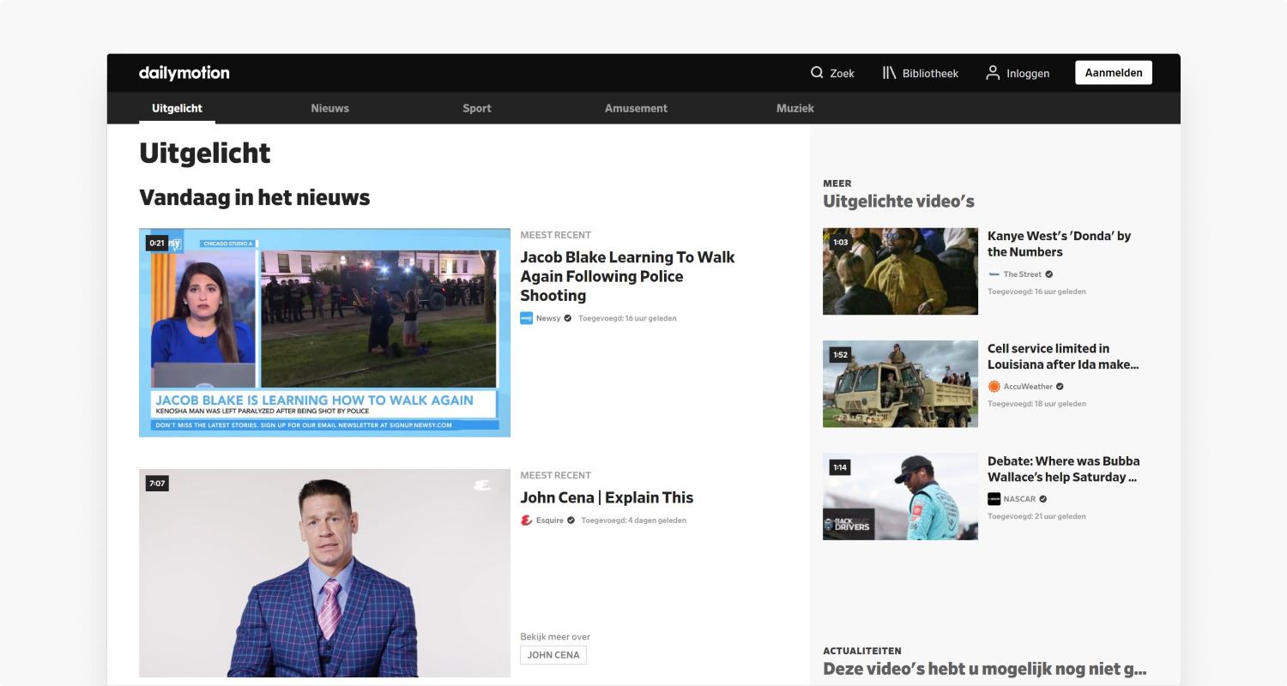Click The Street channel avatar
Viewport: 1287px width, 686px height.
tap(994, 274)
